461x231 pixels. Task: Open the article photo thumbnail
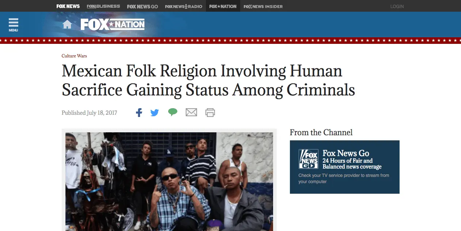(x=169, y=182)
